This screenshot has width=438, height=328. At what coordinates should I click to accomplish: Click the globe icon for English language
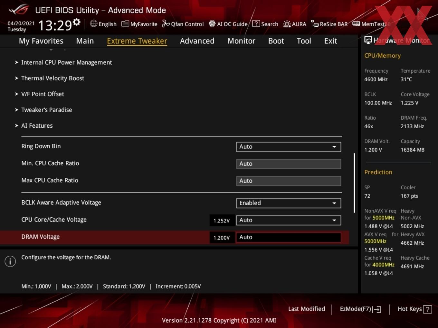93,23
